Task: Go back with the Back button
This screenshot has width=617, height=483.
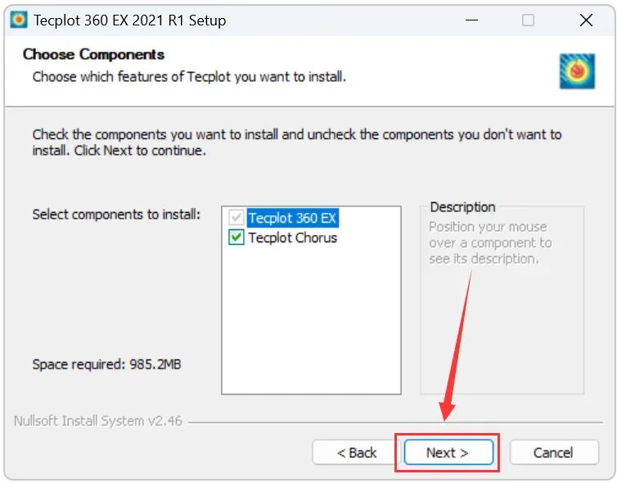Action: click(357, 452)
